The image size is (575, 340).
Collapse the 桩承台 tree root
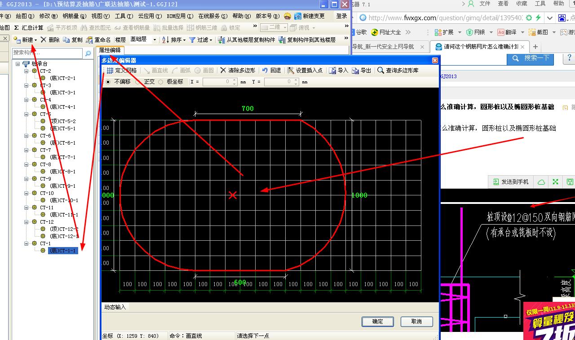[x=18, y=64]
